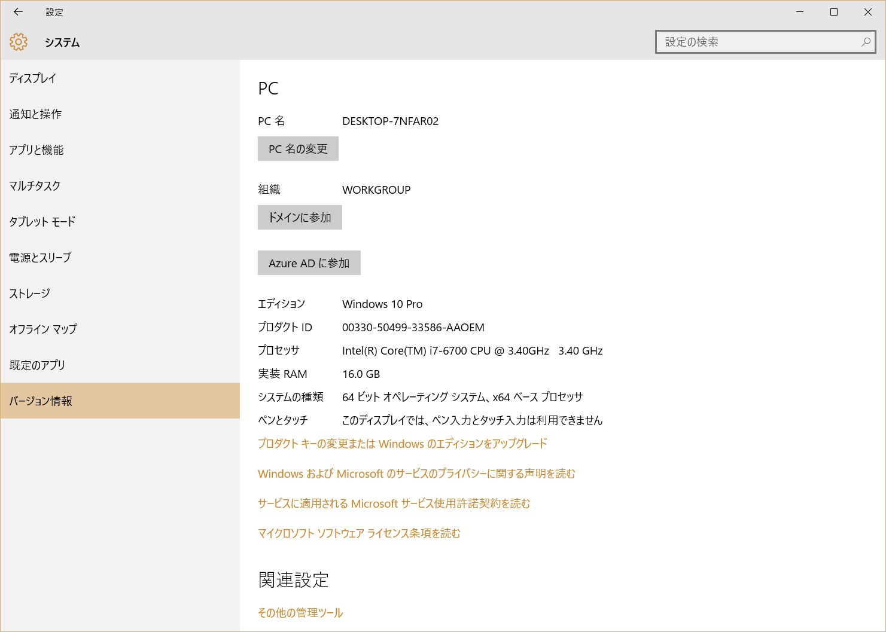
Task: Click the Intel Core i7-6700 processor value
Action: click(473, 351)
